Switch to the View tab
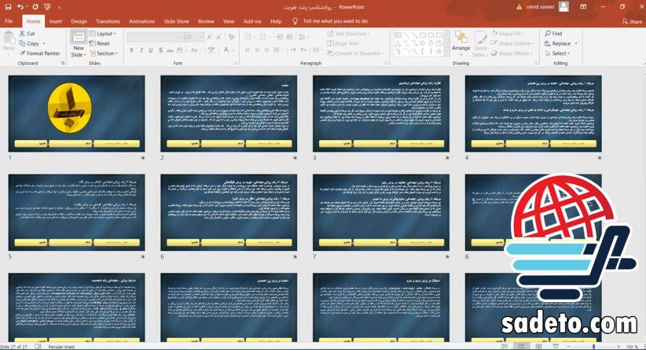 [x=228, y=21]
